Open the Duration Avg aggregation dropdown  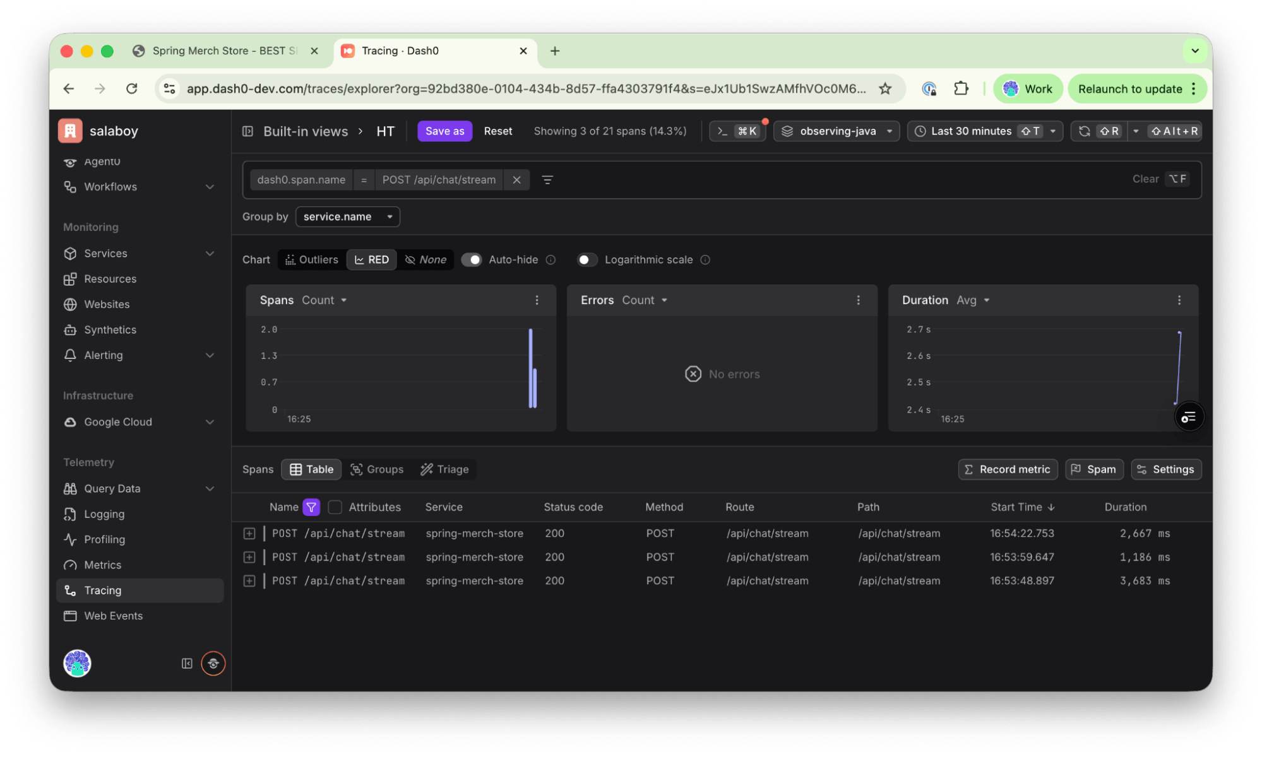973,300
